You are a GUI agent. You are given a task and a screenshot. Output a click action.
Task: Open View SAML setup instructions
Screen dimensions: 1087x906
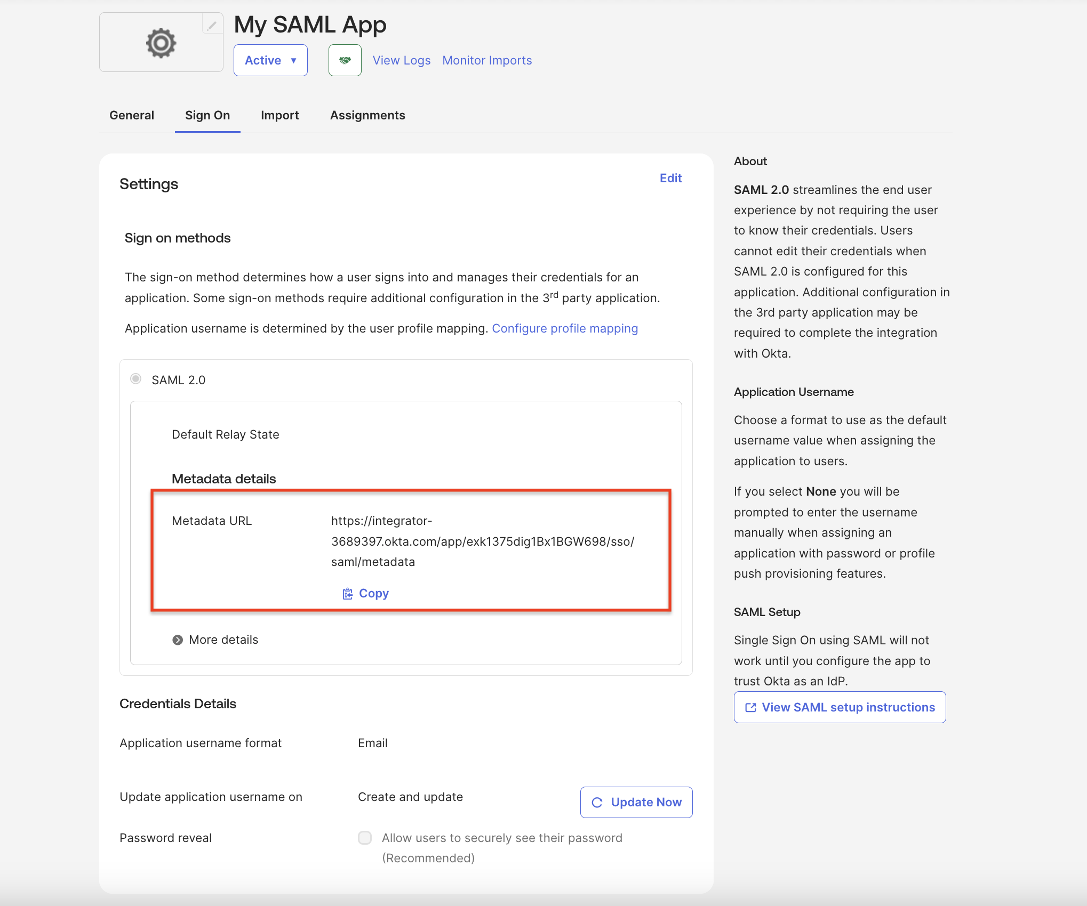pos(840,707)
